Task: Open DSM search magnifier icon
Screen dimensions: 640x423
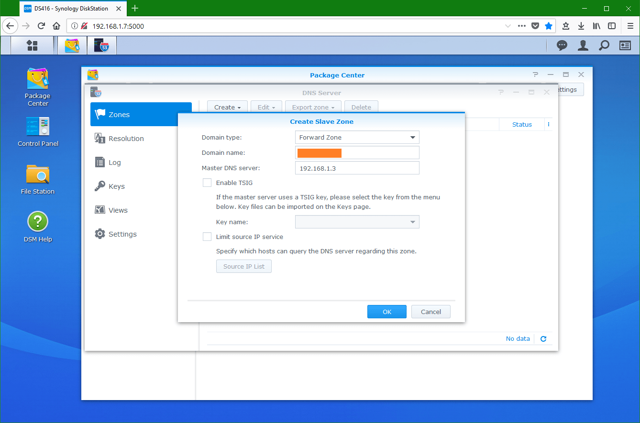Action: click(604, 45)
